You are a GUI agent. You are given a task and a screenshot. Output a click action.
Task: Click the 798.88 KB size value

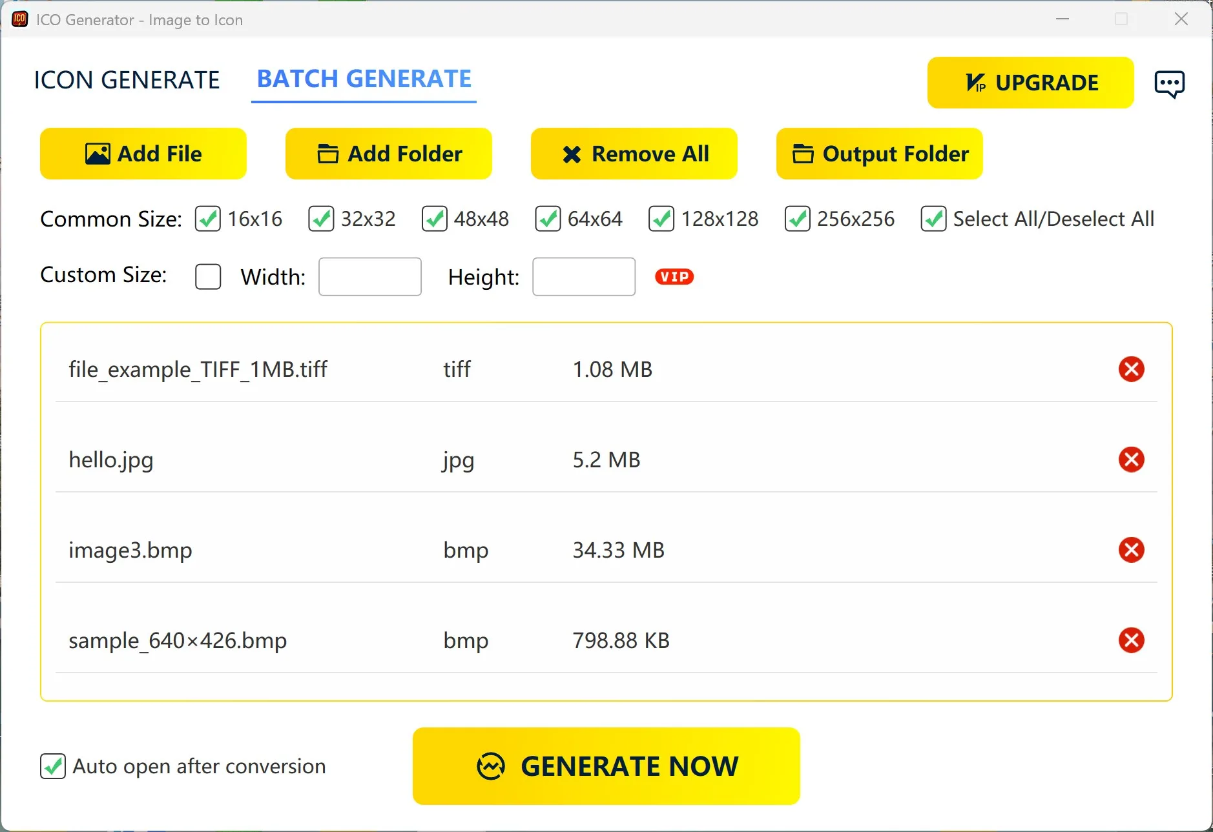(621, 640)
